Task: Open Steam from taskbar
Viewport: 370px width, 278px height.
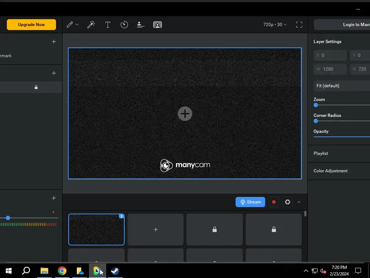Action: click(x=115, y=271)
